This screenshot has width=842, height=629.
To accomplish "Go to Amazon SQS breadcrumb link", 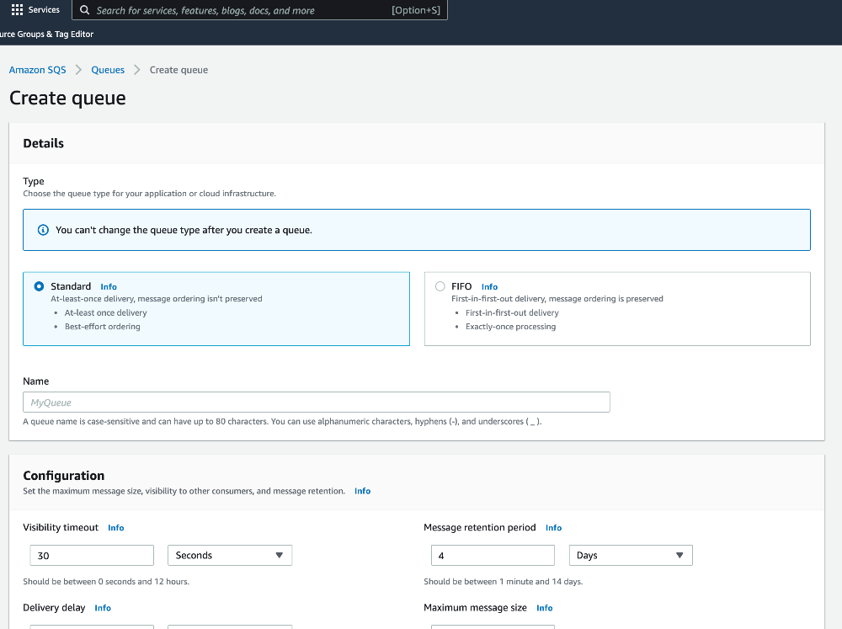I will tap(37, 70).
